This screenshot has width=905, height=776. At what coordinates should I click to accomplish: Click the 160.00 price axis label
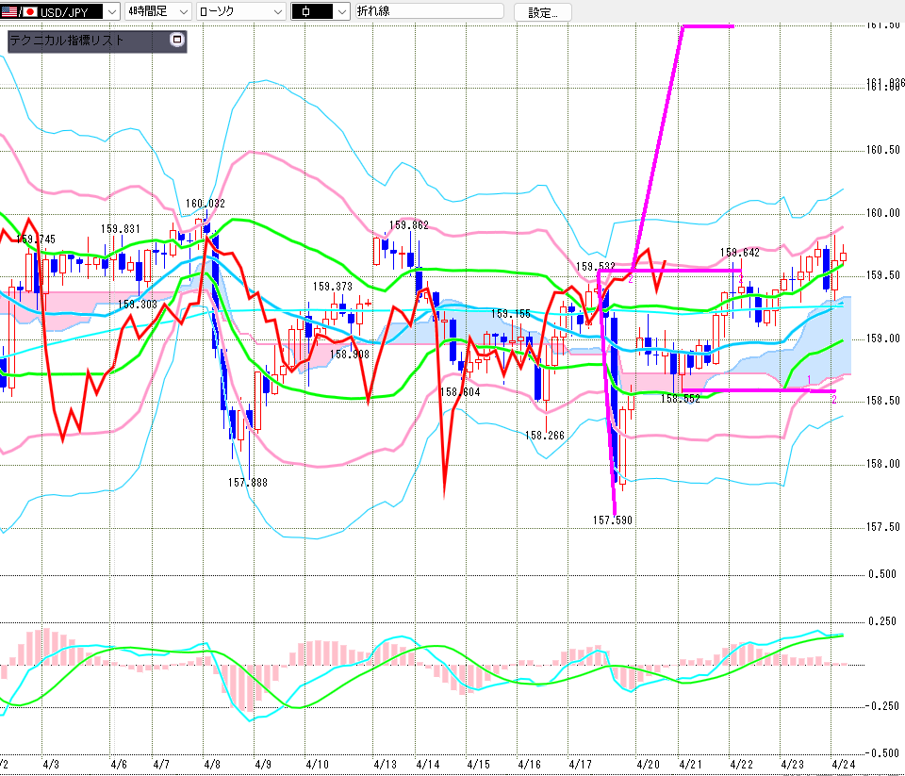pos(883,212)
